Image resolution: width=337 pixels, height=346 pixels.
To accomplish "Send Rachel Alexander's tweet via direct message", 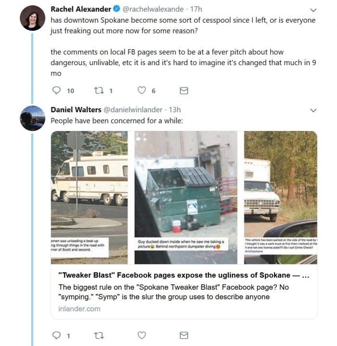I will pos(183,91).
